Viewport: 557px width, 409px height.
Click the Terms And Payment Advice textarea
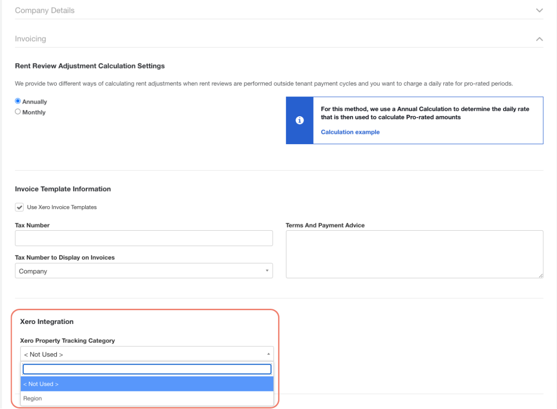414,254
